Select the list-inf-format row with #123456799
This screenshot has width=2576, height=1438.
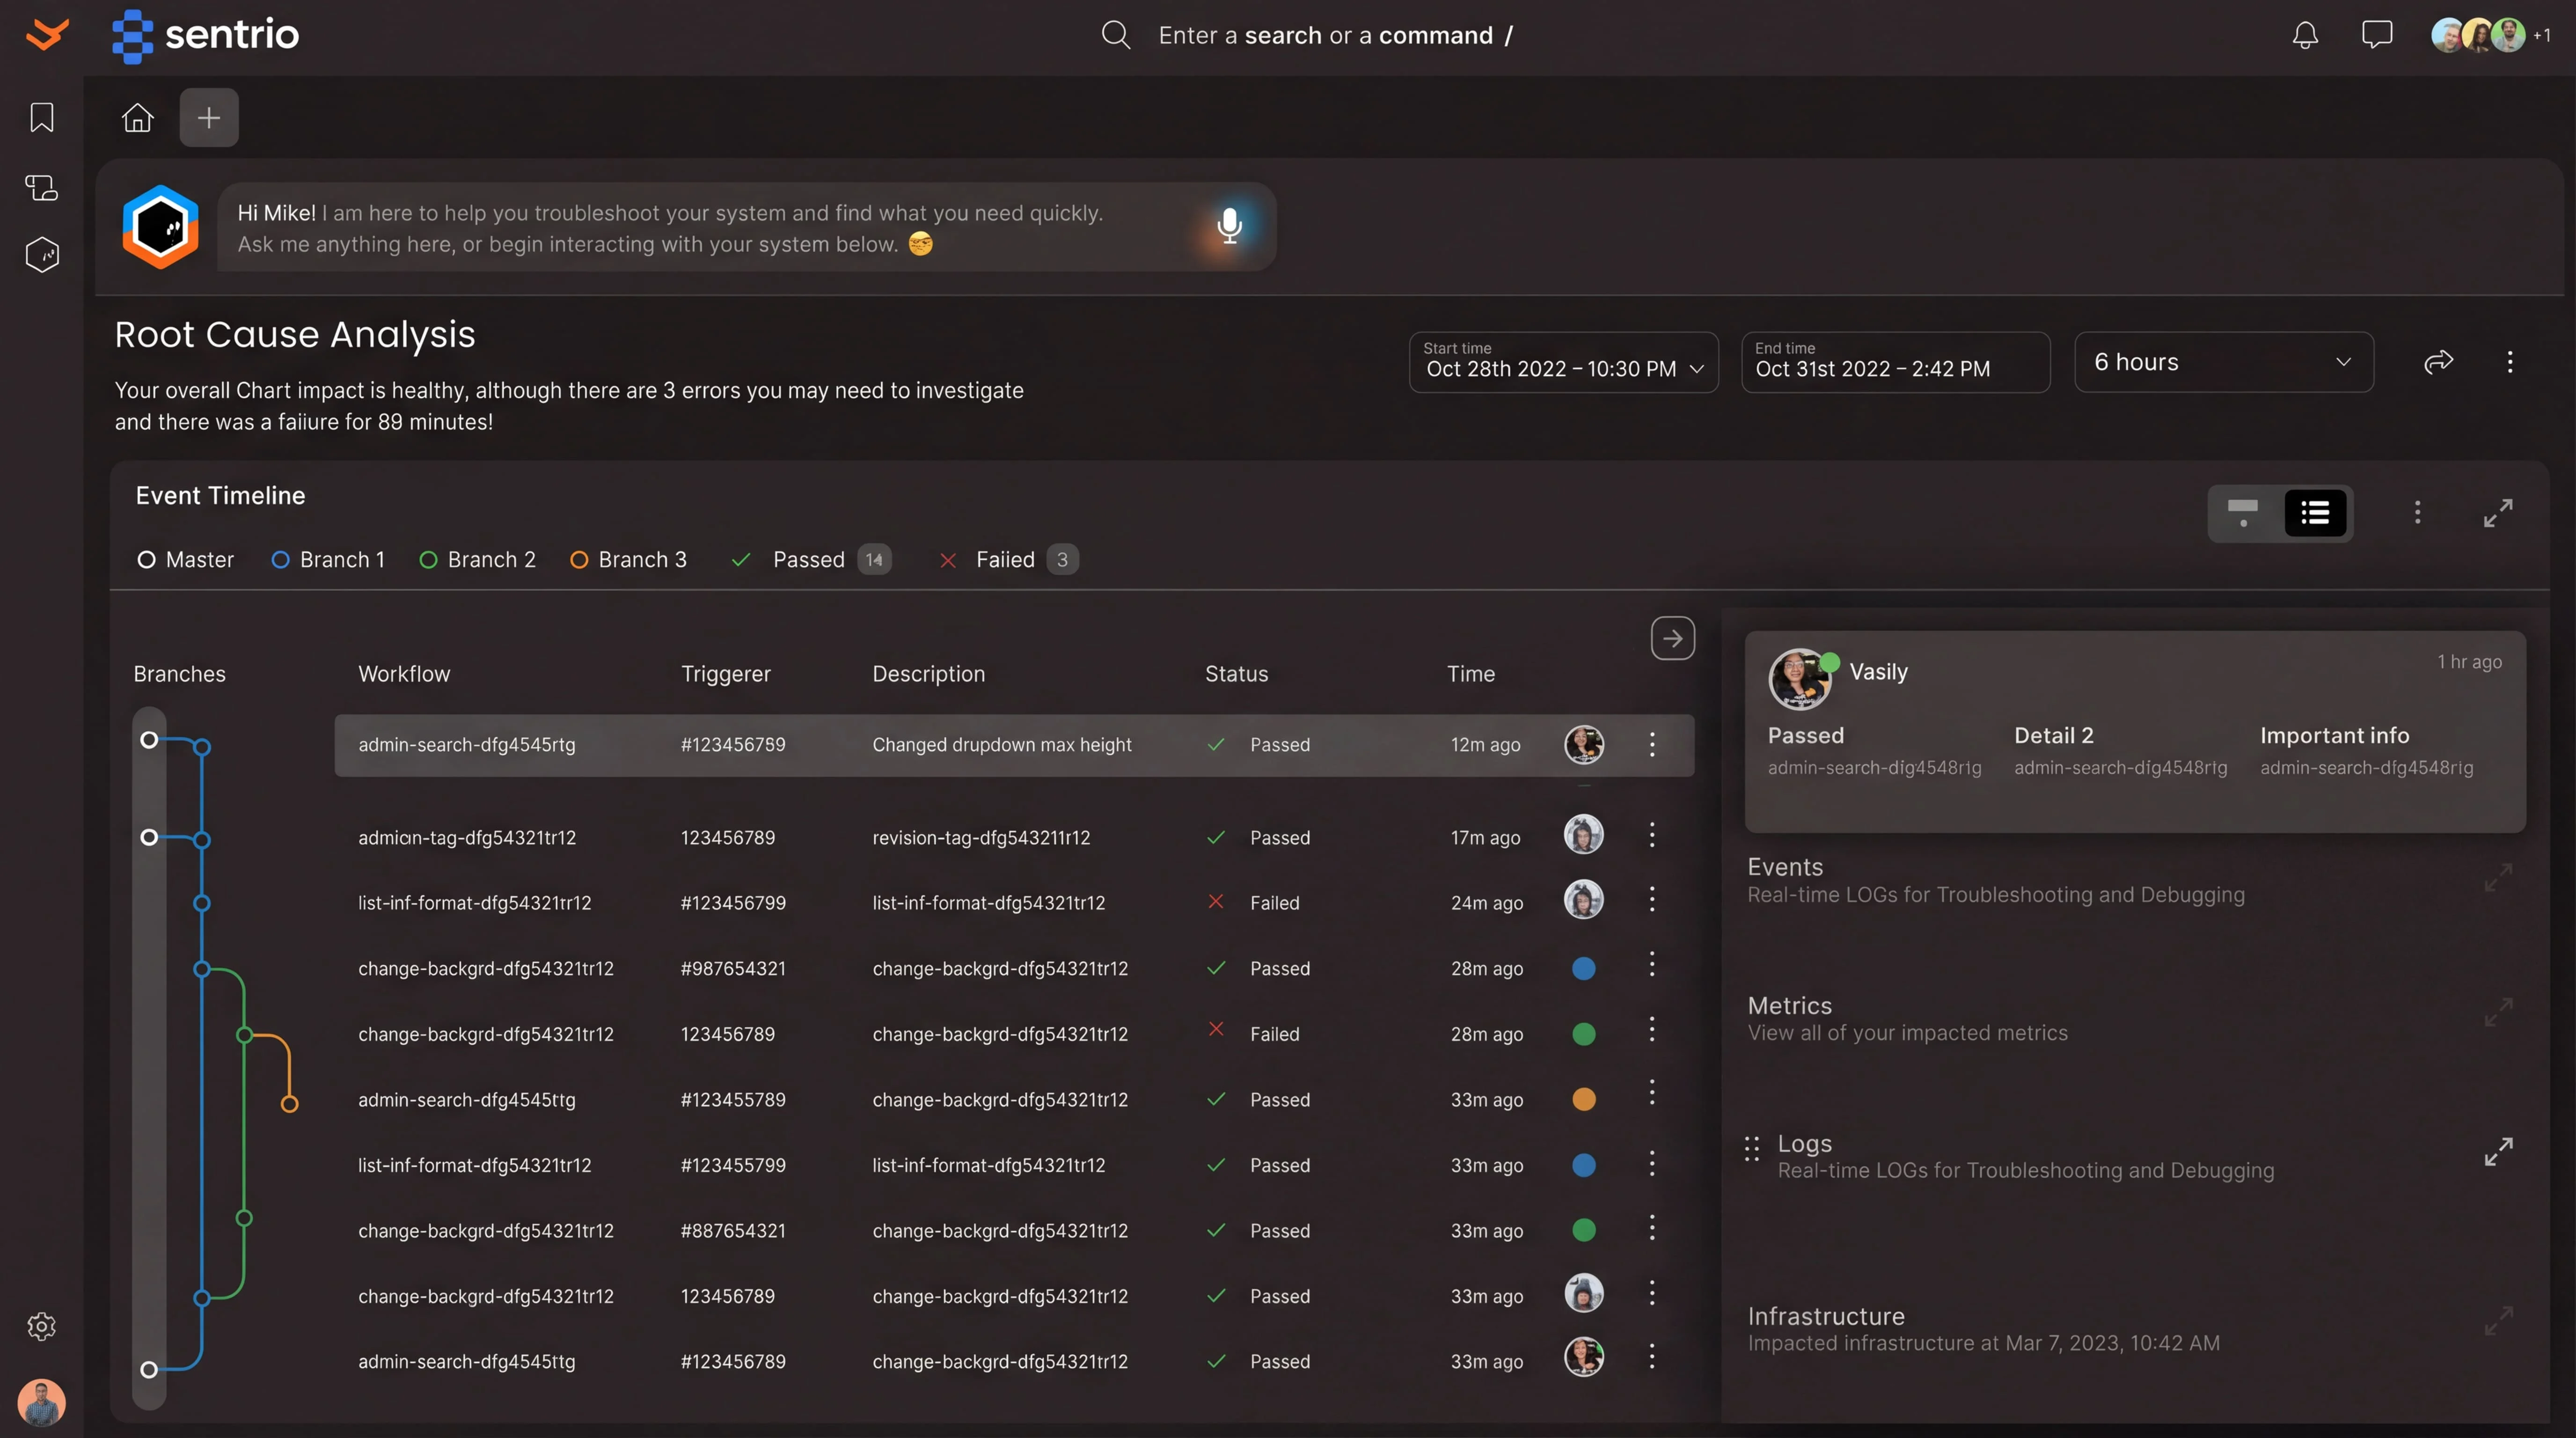tap(1014, 903)
